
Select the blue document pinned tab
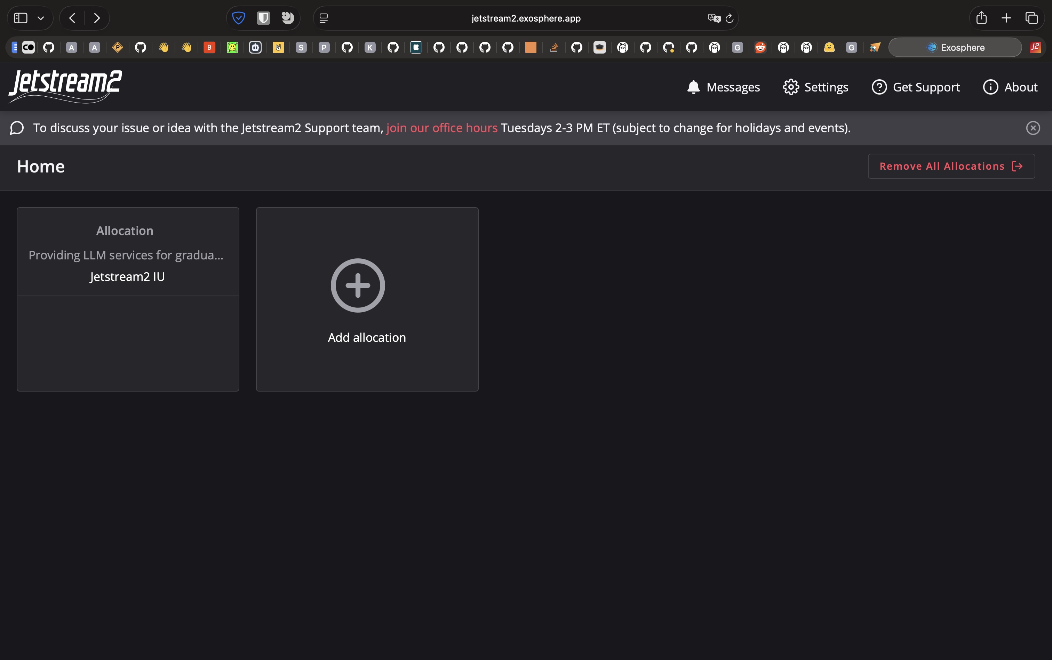point(14,47)
